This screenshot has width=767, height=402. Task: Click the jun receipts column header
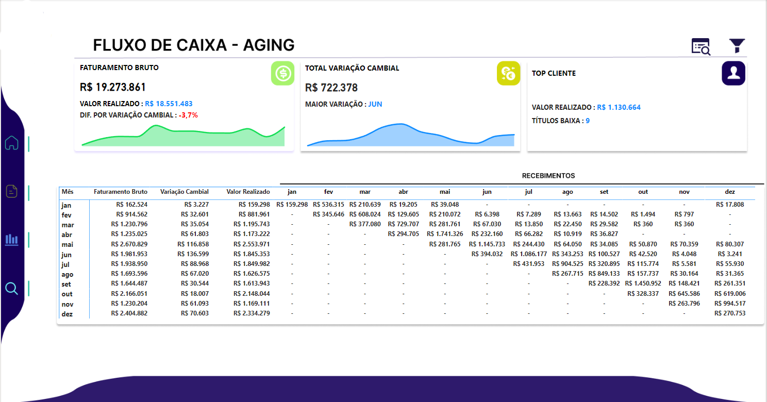(487, 192)
